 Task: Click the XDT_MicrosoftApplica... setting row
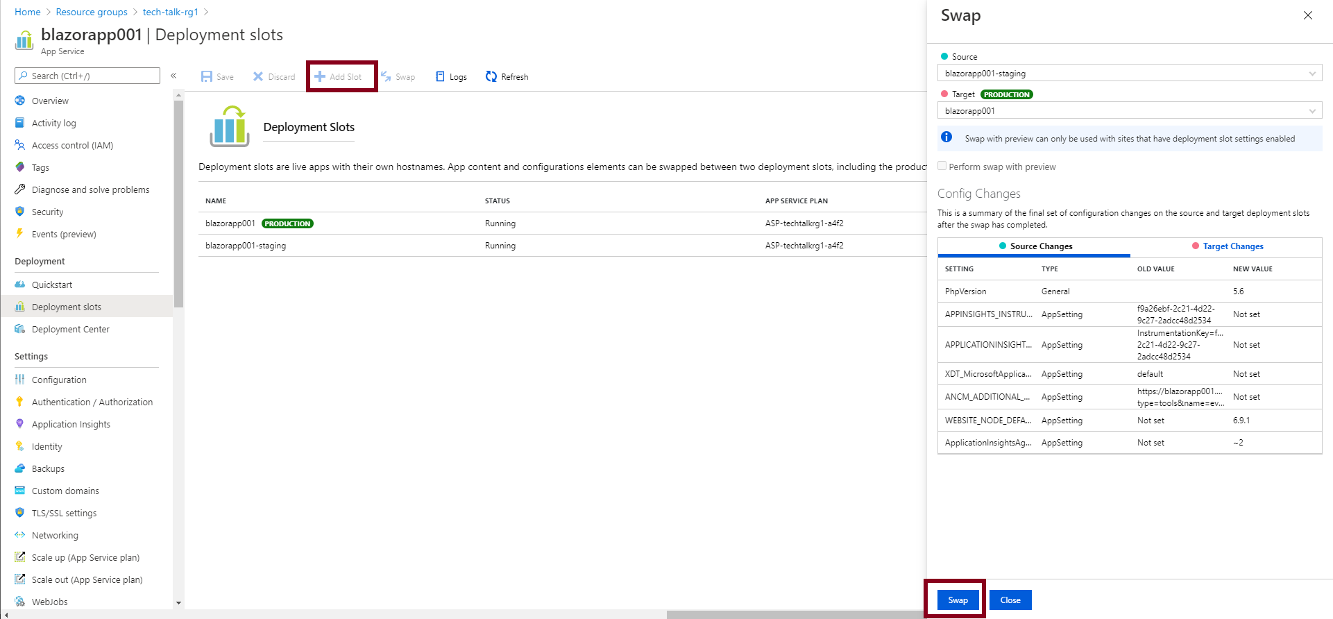click(x=1130, y=374)
